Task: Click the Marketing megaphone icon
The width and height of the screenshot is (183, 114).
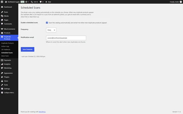Action: [x=2, y=68]
